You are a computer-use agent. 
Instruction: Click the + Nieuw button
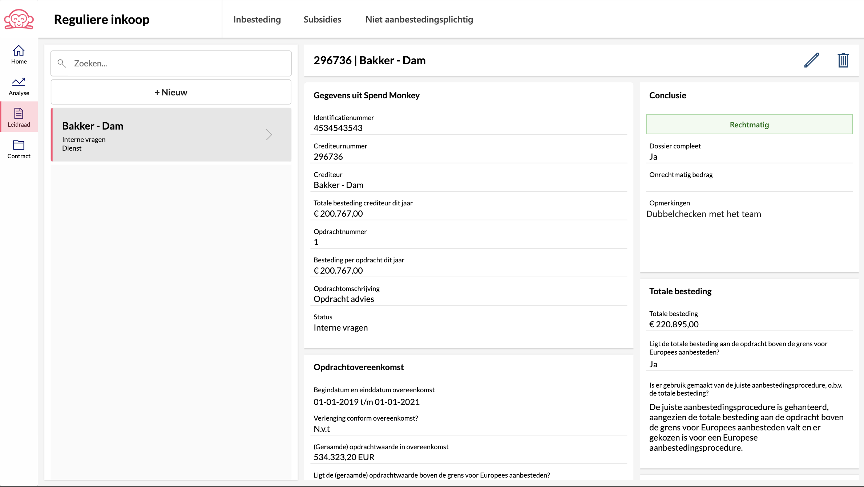pyautogui.click(x=171, y=92)
